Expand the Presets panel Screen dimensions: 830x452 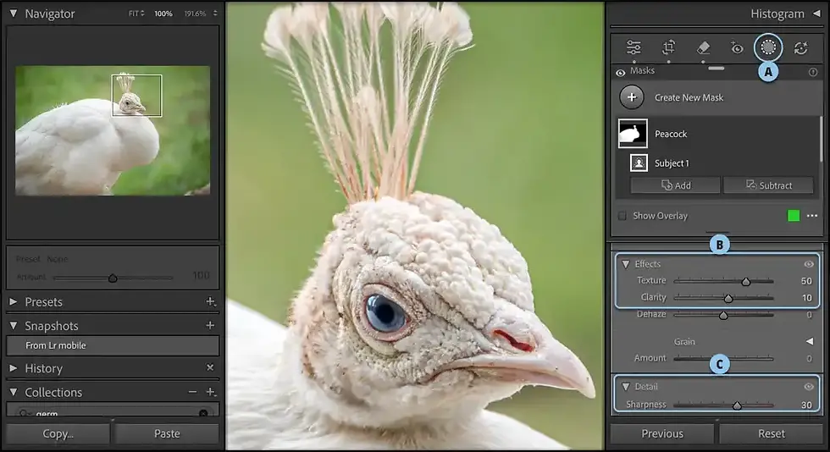point(14,301)
